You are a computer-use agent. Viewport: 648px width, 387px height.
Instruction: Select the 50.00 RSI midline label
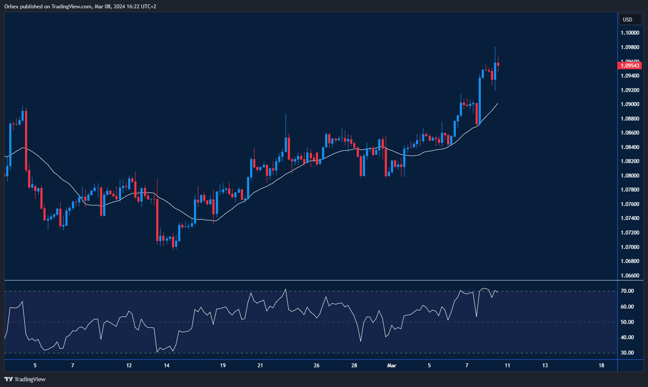tap(627, 322)
